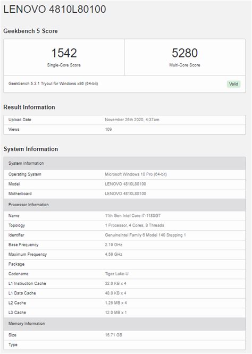Click the System Information table header
Screen dimensions: 252x354
[x=124, y=163]
